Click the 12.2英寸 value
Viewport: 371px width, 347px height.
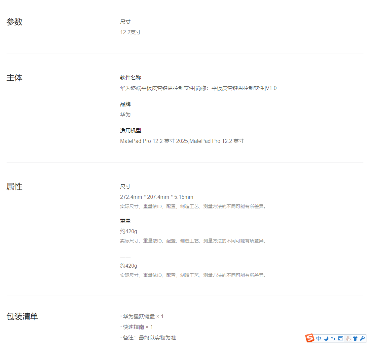(x=130, y=32)
